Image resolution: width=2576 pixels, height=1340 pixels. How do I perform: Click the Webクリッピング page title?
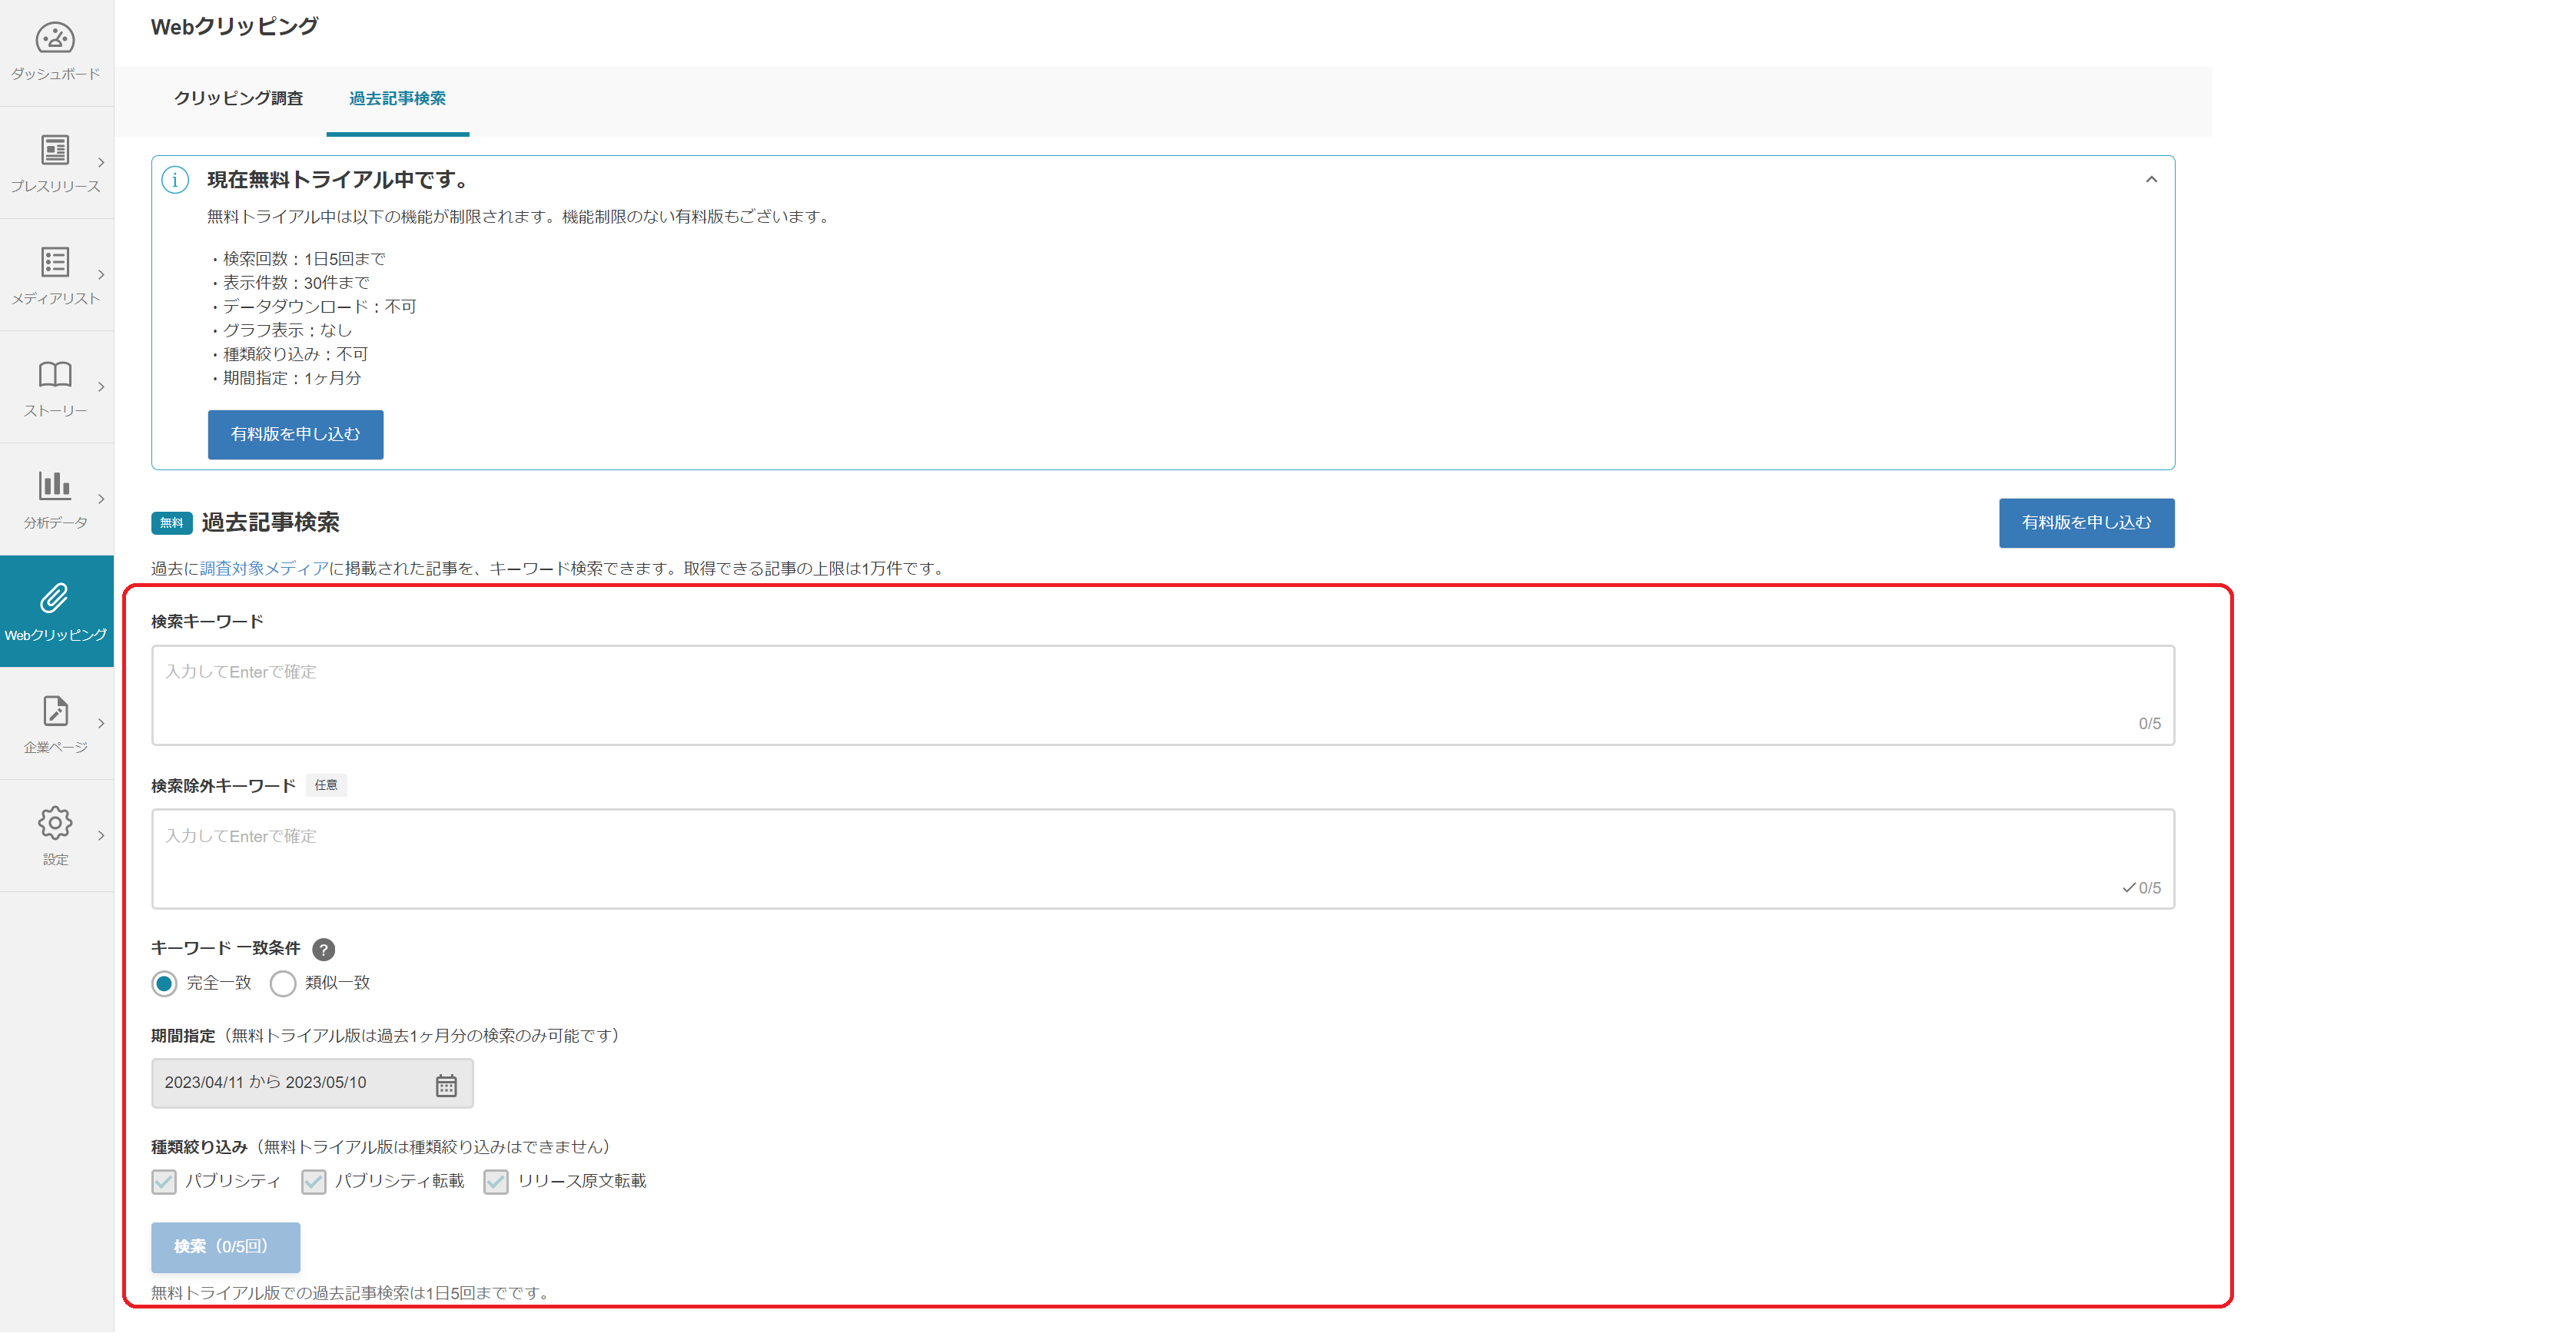pyautogui.click(x=235, y=27)
